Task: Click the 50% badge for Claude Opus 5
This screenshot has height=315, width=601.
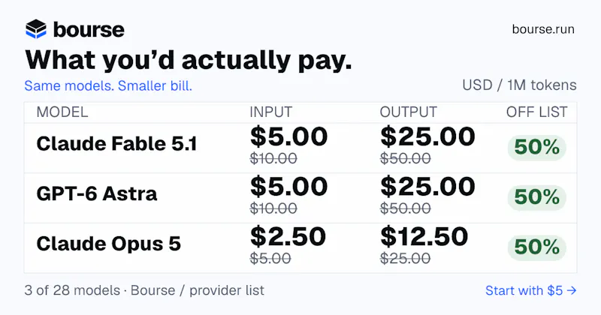Action: coord(536,247)
